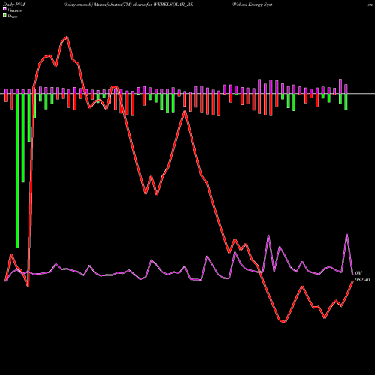This screenshot has height=375, width=375.
Task: Click the 'Daily PVM' title text
Action: (14, 4)
